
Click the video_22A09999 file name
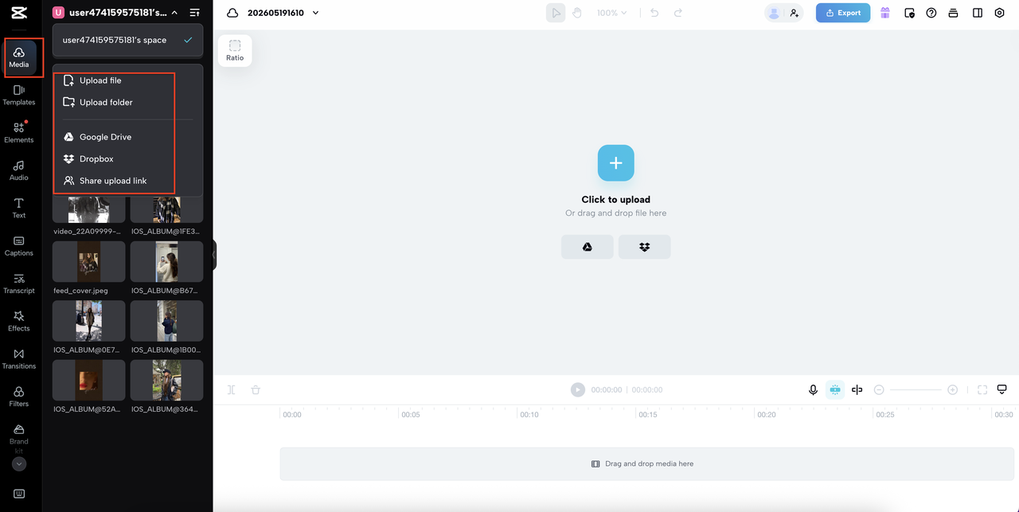(x=88, y=232)
